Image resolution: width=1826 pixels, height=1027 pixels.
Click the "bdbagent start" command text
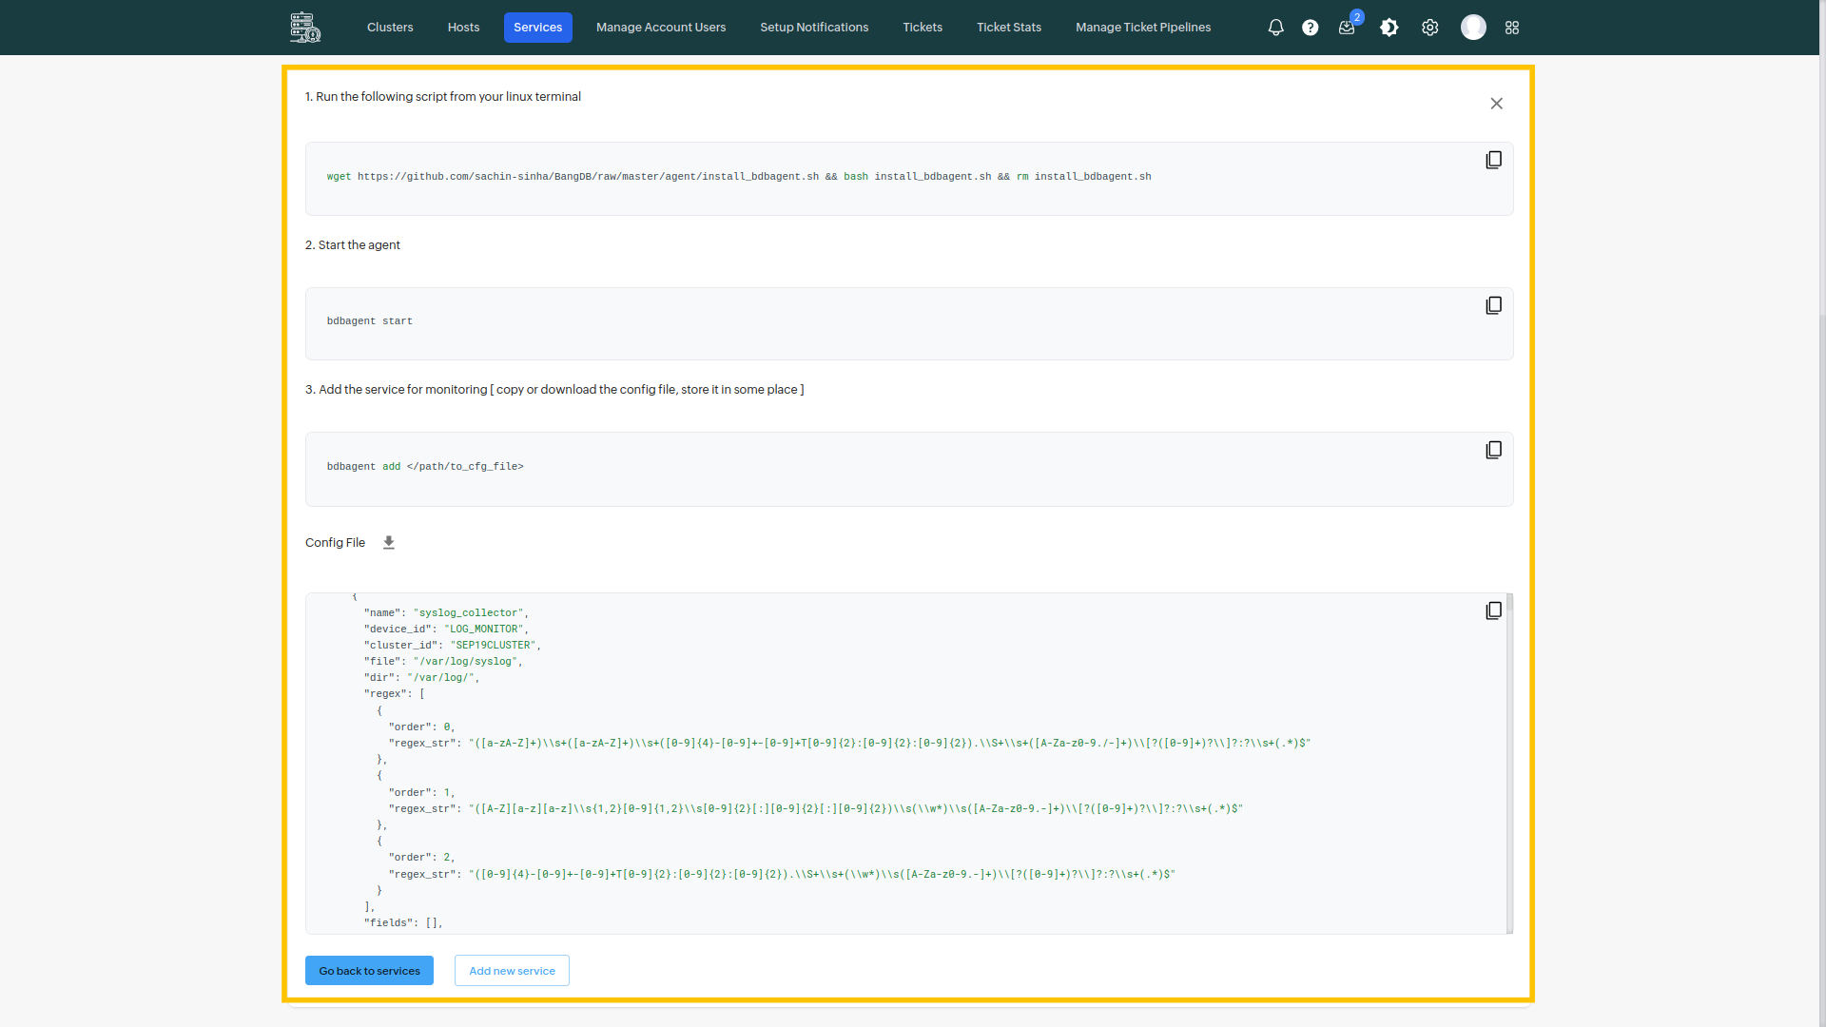pyautogui.click(x=370, y=321)
